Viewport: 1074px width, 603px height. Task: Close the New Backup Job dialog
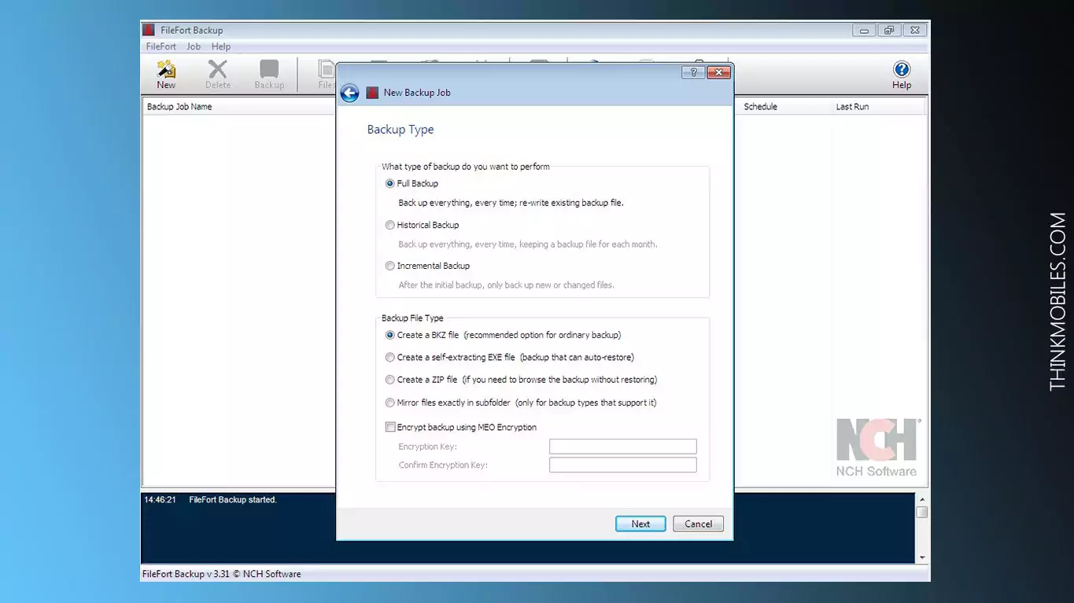pos(718,72)
